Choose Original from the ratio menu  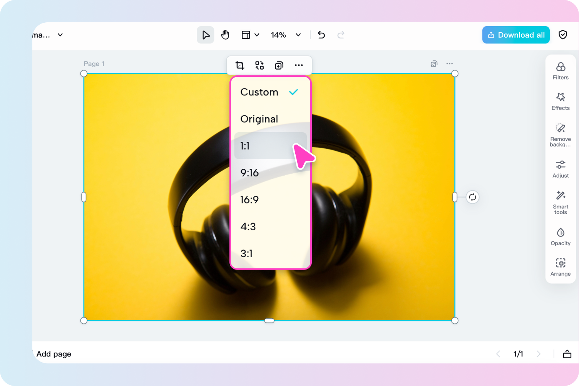(259, 119)
